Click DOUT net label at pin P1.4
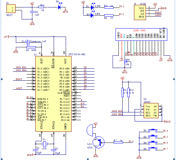This screenshot has width=177, height=160. tap(19, 79)
